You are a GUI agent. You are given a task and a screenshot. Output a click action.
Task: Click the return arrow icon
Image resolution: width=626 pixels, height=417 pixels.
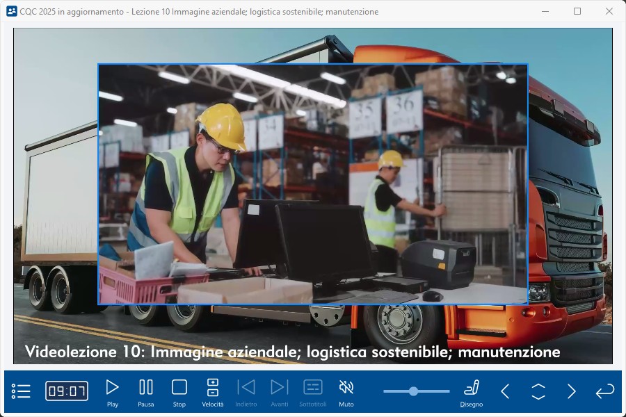[x=604, y=391]
